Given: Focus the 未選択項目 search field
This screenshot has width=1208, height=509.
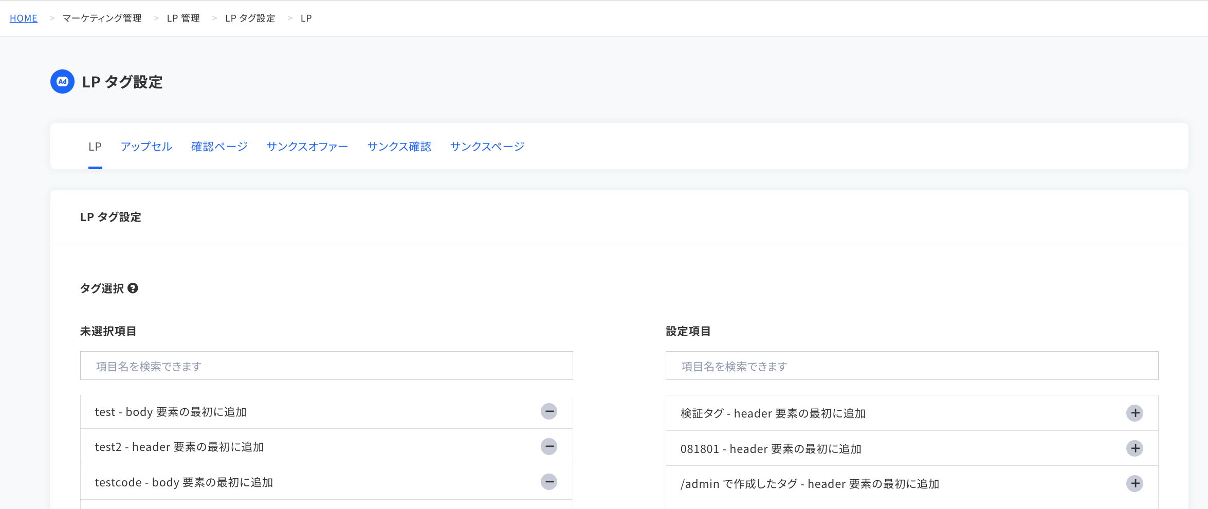Looking at the screenshot, I should (x=326, y=366).
